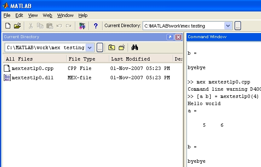Undock the Current Directory panel
261x167 pixels.
(170, 37)
